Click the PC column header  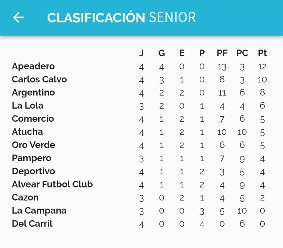pyautogui.click(x=242, y=53)
